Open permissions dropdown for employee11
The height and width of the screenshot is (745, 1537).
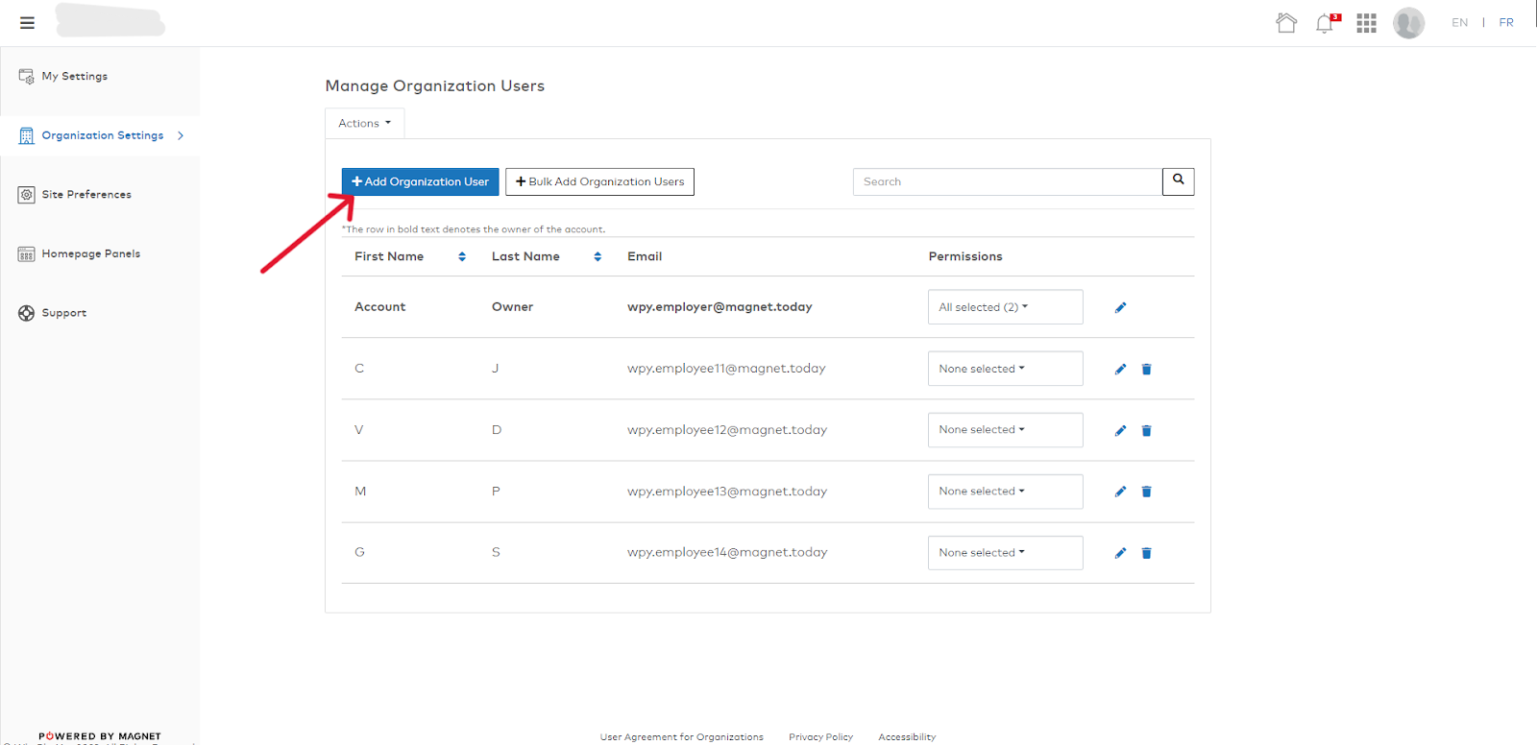(x=1005, y=369)
